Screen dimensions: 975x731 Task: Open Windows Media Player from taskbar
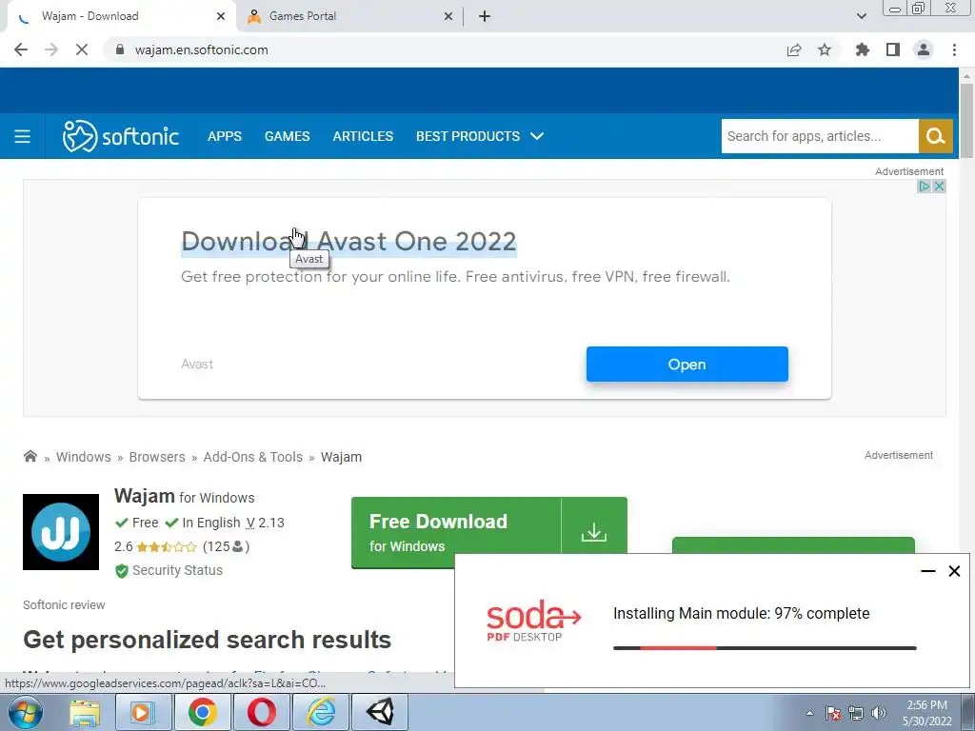pyautogui.click(x=143, y=712)
